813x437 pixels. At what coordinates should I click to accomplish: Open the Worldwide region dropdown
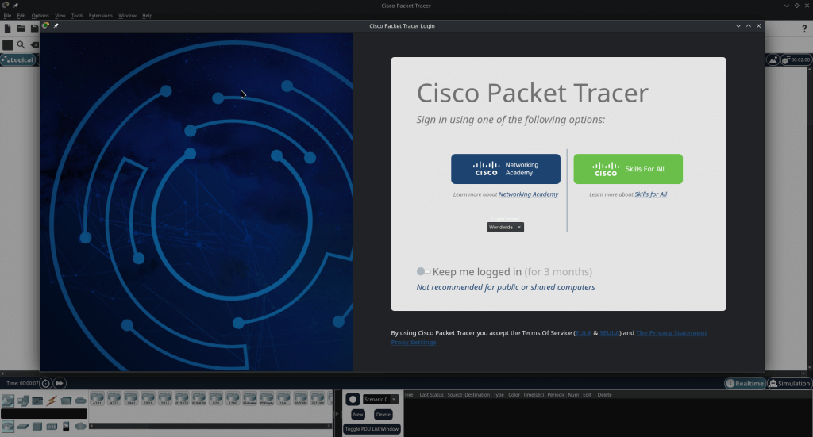tap(505, 228)
